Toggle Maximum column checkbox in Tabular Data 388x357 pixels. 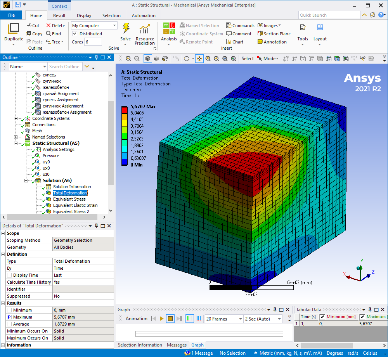point(362,317)
